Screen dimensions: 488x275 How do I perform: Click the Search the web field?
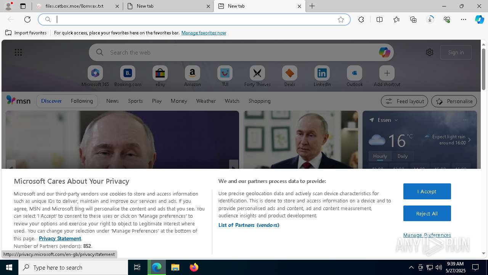[x=241, y=52]
